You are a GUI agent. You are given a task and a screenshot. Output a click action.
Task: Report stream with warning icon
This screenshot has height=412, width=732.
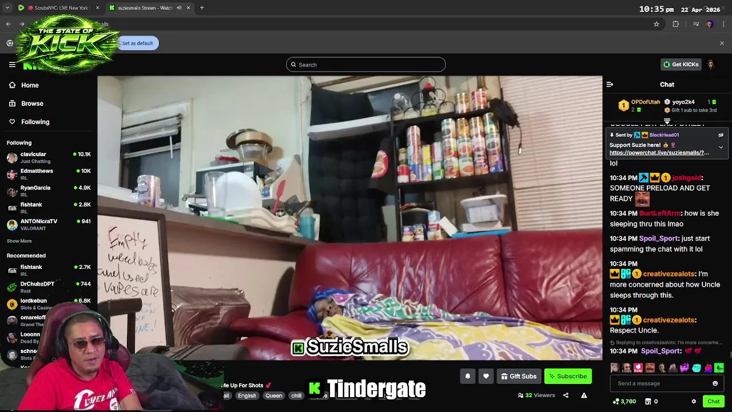(584, 395)
